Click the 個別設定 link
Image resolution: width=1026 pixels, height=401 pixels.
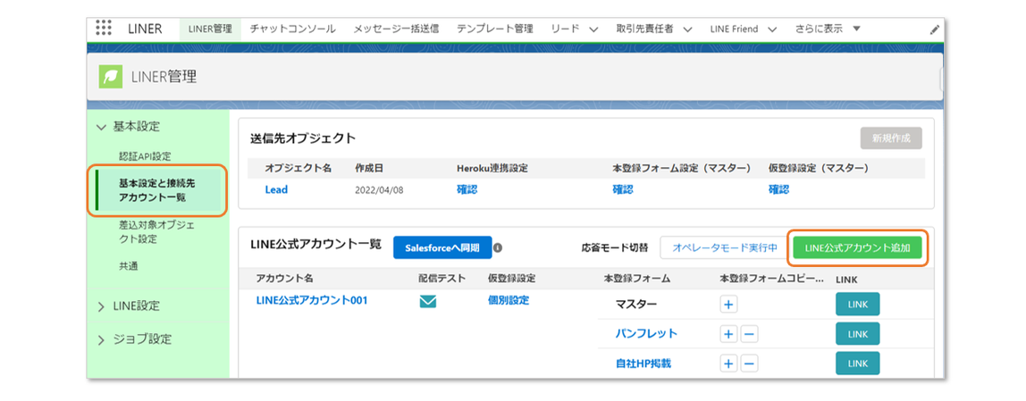[x=509, y=301]
